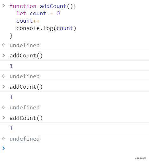Click the 'function' keyword in the definition
Screen dimensions: 149x162
pos(23,6)
